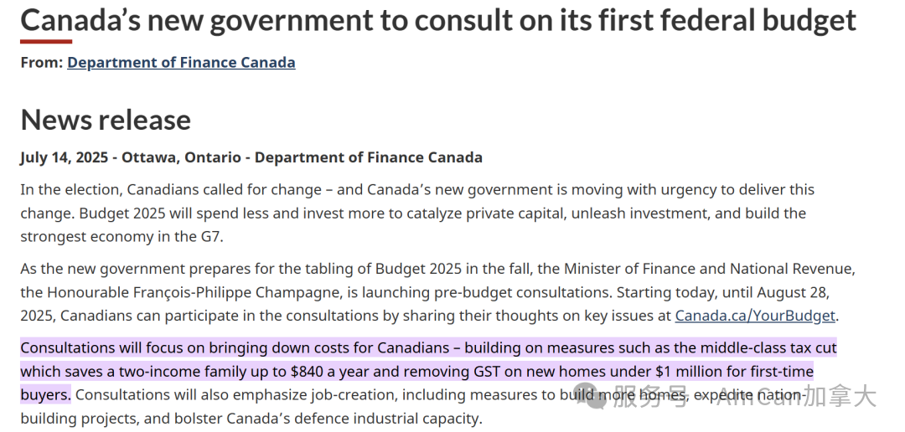The width and height of the screenshot is (905, 432).
Task: Open the Department of Finance Canada link
Action: pyautogui.click(x=181, y=62)
